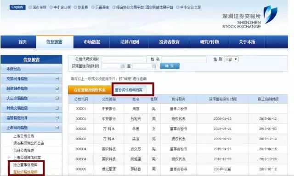Open calendar icon for end date
Viewport: 294px width, 176px height.
[x=154, y=66]
